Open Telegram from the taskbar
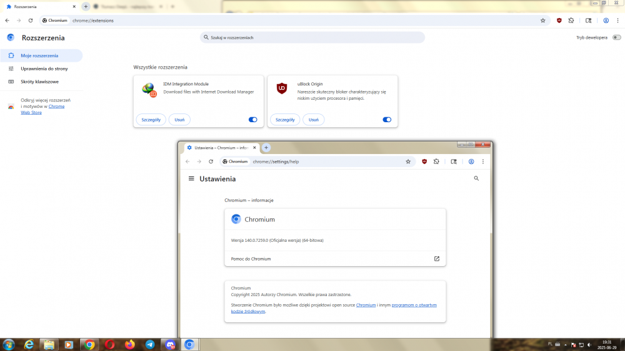The height and width of the screenshot is (351, 625). tap(150, 344)
